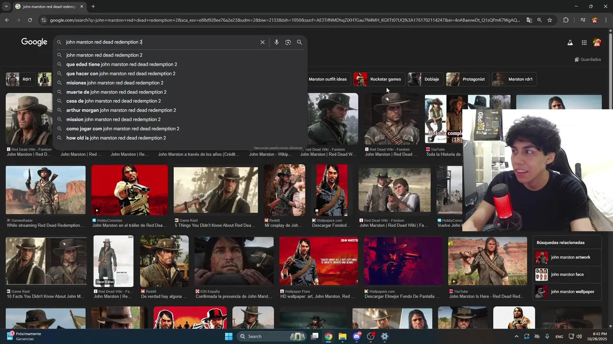This screenshot has width=613, height=344.
Task: Open related search 'john marston artwork'
Action: [x=567, y=258]
